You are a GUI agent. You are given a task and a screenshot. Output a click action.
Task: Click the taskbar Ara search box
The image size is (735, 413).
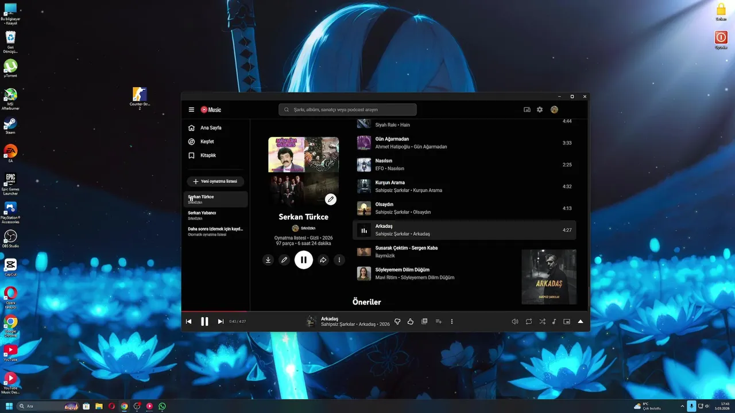tap(48, 406)
